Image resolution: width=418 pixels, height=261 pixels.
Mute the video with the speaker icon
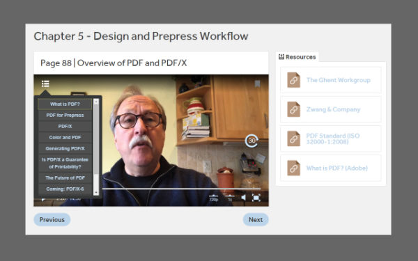point(244,198)
